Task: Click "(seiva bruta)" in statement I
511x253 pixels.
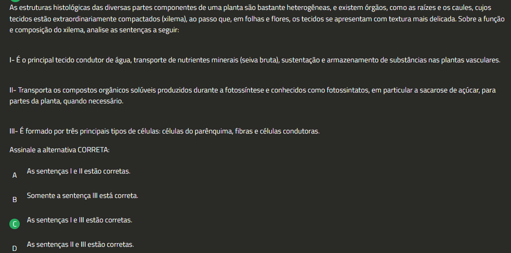Action: pos(260,60)
